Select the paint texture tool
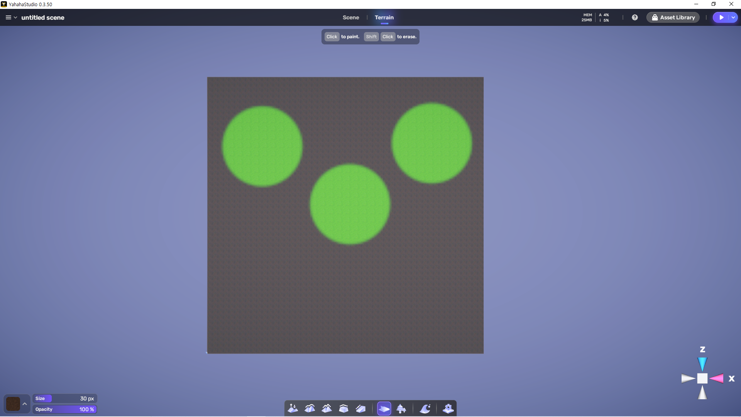741x417 pixels. [x=384, y=409]
